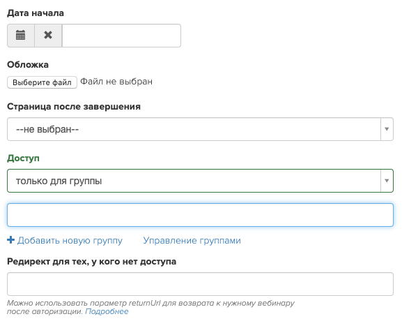Screen dimensions: 402x321
Task: Clear the start date with X icon
Action: tap(48, 36)
